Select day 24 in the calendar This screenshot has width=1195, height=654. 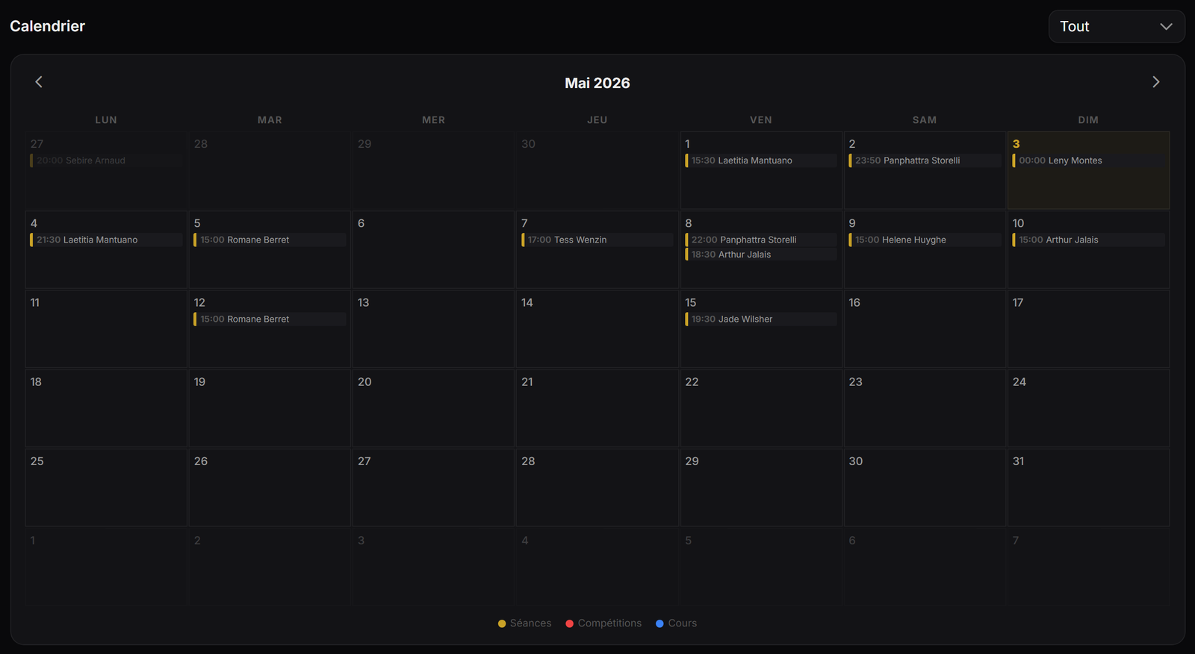[x=1088, y=408]
